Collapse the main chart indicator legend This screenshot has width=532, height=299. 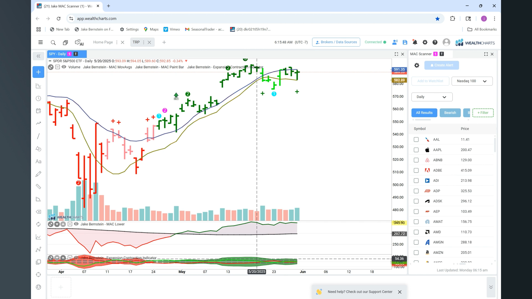[x=57, y=67]
